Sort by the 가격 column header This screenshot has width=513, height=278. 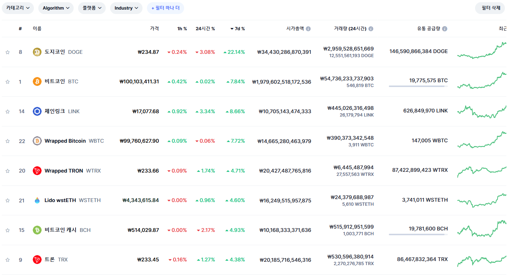coord(154,28)
